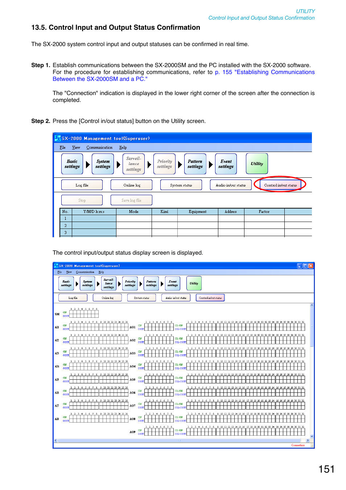
Task: Click the circled Control in/out status button
Action: click(280, 185)
